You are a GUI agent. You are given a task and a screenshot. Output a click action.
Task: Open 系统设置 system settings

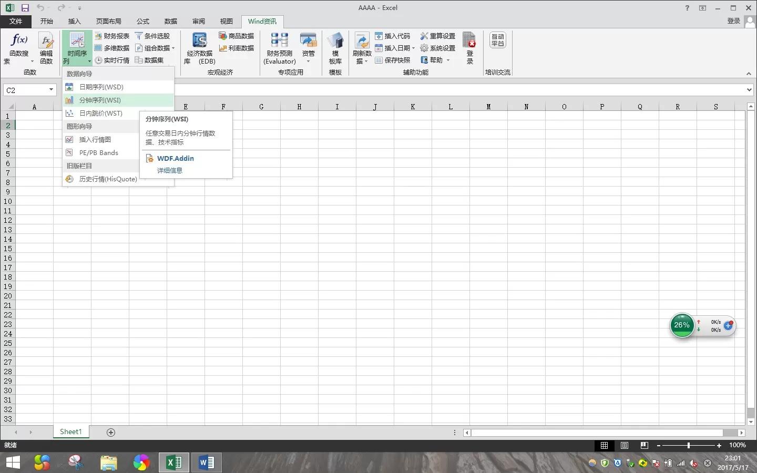coord(438,48)
